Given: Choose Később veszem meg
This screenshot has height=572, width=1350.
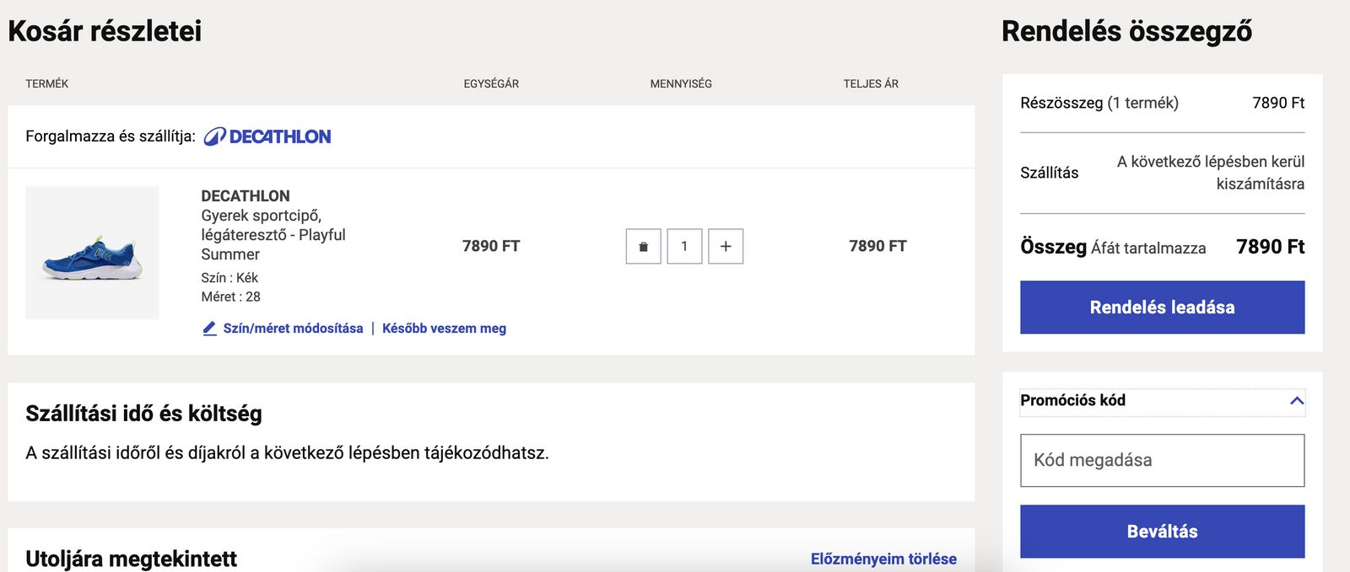Looking at the screenshot, I should coord(444,329).
